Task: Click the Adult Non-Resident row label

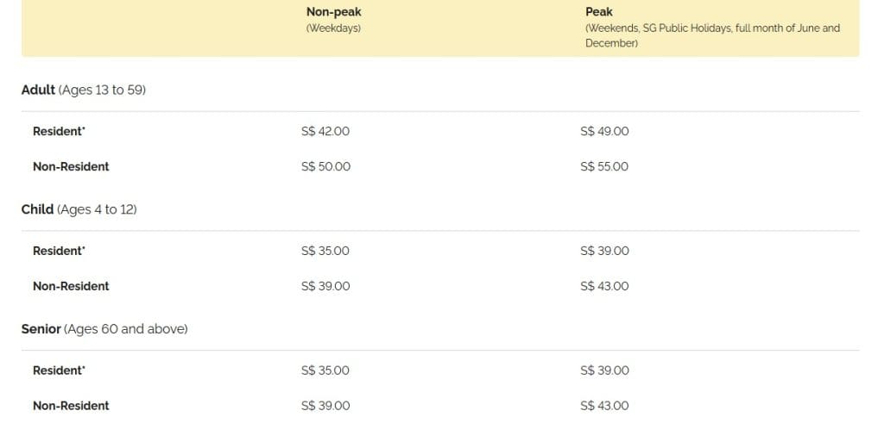Action: point(71,166)
